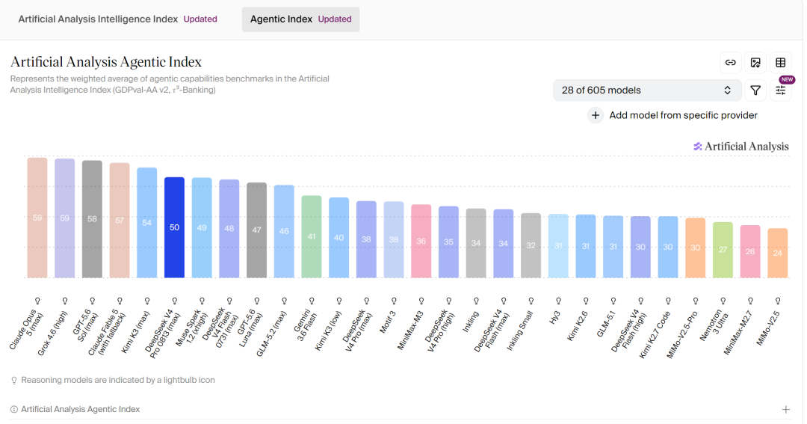Click the up-down chevron in the models selector
The width and height of the screenshot is (807, 424).
click(727, 90)
